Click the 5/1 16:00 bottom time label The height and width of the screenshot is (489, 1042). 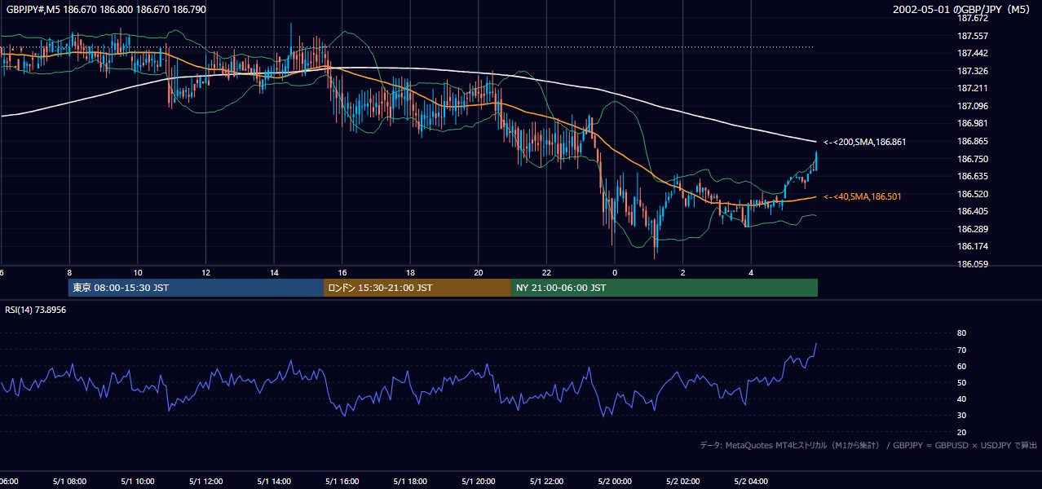342,482
